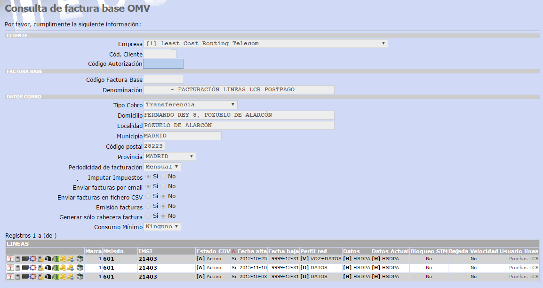This screenshot has width=543, height=288.
Task: Open the Empresa dropdown
Action: pos(265,44)
